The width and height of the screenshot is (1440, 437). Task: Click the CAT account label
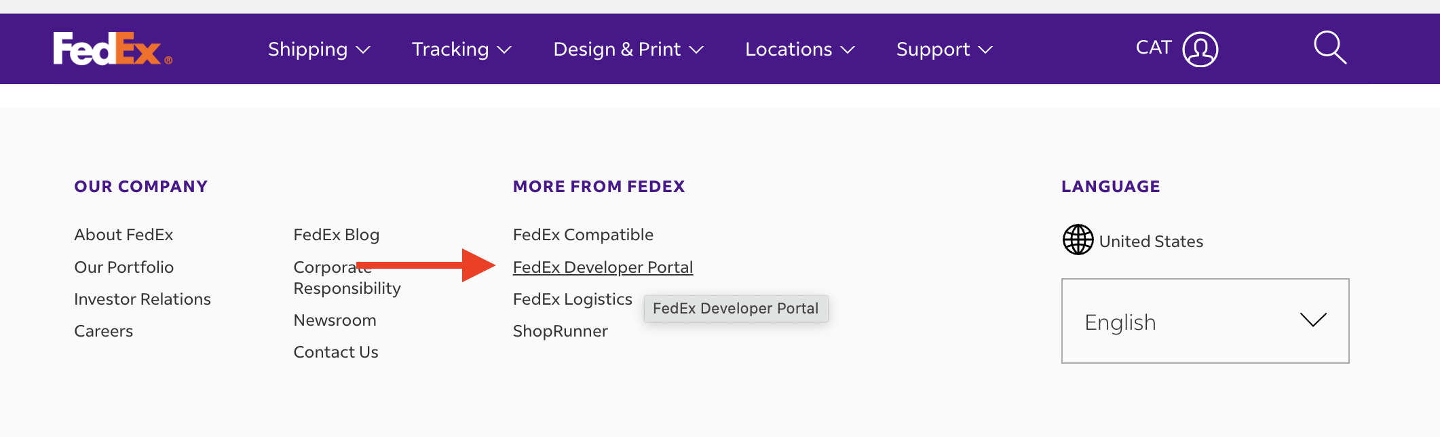pos(1154,47)
